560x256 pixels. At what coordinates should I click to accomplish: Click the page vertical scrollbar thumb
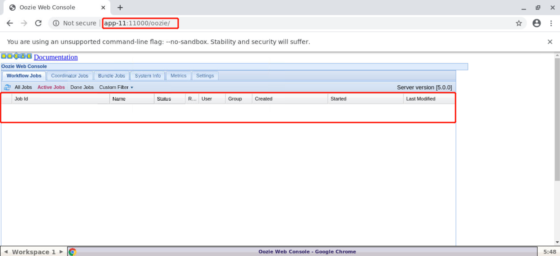point(557,119)
